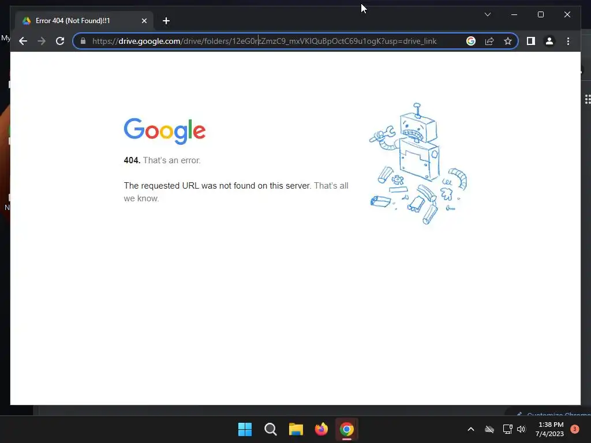The width and height of the screenshot is (591, 443).
Task: Click the Chrome taskbar icon
Action: pyautogui.click(x=347, y=429)
